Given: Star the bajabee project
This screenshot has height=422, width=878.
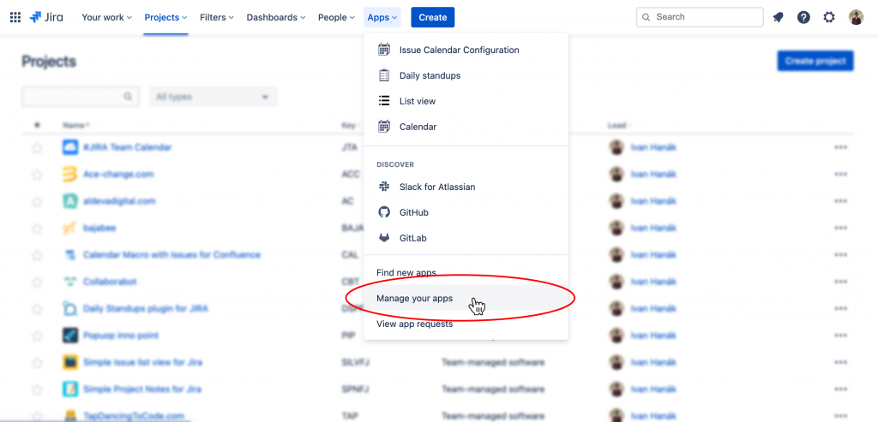Looking at the screenshot, I should click(37, 228).
